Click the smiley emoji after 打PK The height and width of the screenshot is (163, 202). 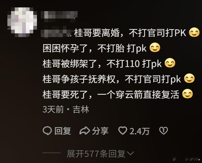(194, 32)
